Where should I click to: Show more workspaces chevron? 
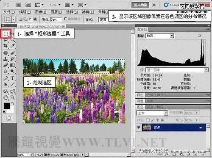click(x=154, y=5)
